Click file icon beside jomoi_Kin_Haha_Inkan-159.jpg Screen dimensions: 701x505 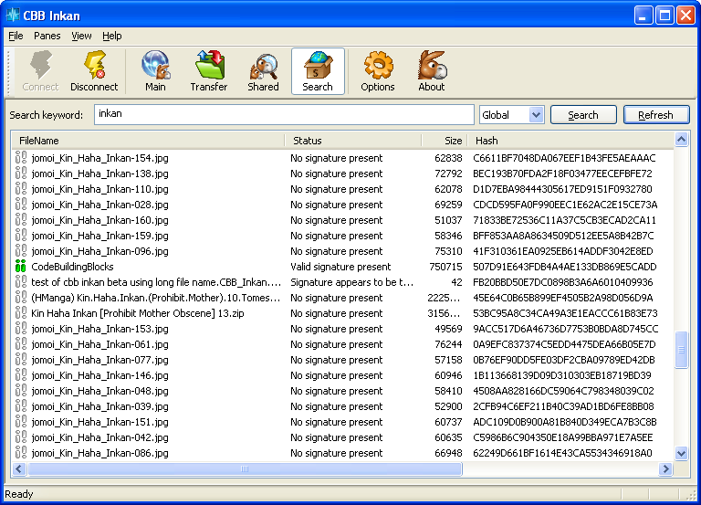[21, 236]
